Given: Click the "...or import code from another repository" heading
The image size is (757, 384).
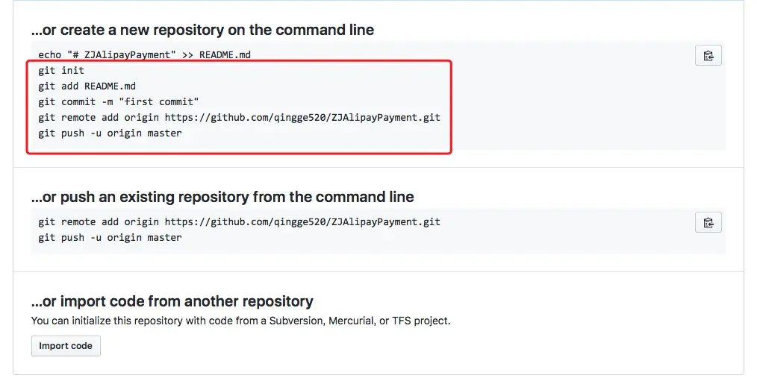Looking at the screenshot, I should coord(172,302).
